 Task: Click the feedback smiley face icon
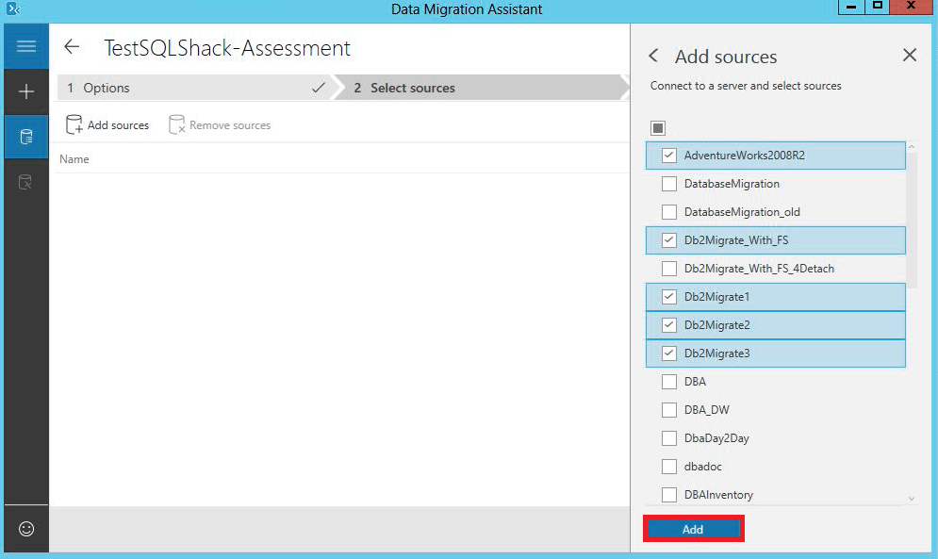(x=26, y=529)
